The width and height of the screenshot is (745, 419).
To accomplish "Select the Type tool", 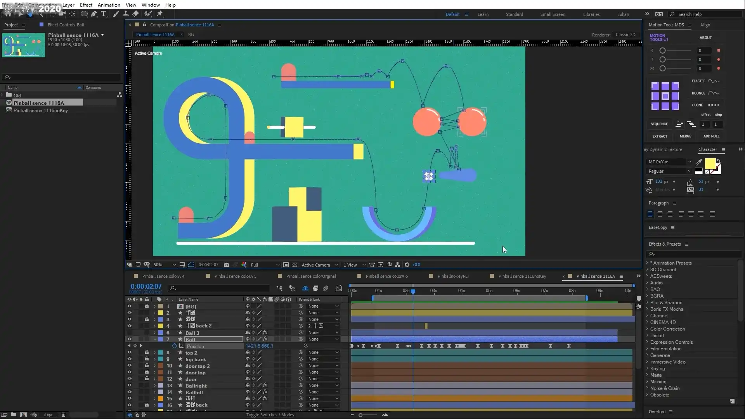I will coord(104,14).
